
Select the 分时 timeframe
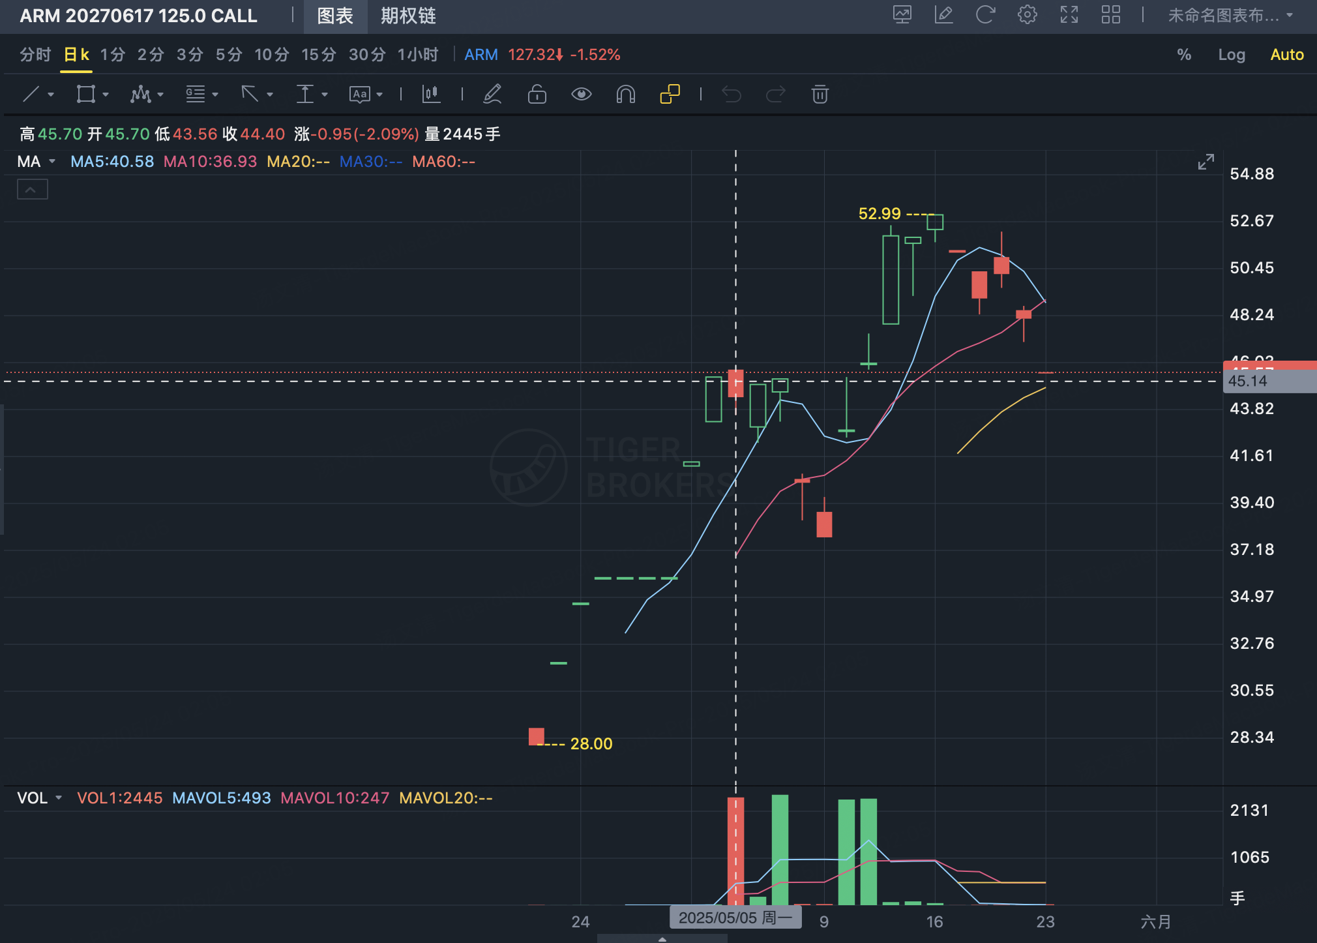click(35, 55)
